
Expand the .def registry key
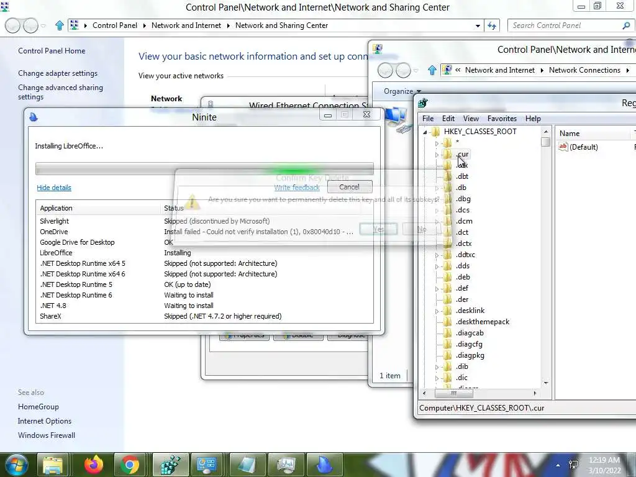(437, 289)
